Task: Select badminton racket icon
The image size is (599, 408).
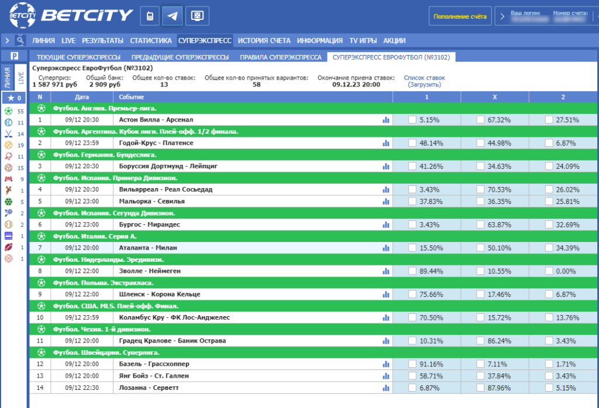Action: [8, 213]
